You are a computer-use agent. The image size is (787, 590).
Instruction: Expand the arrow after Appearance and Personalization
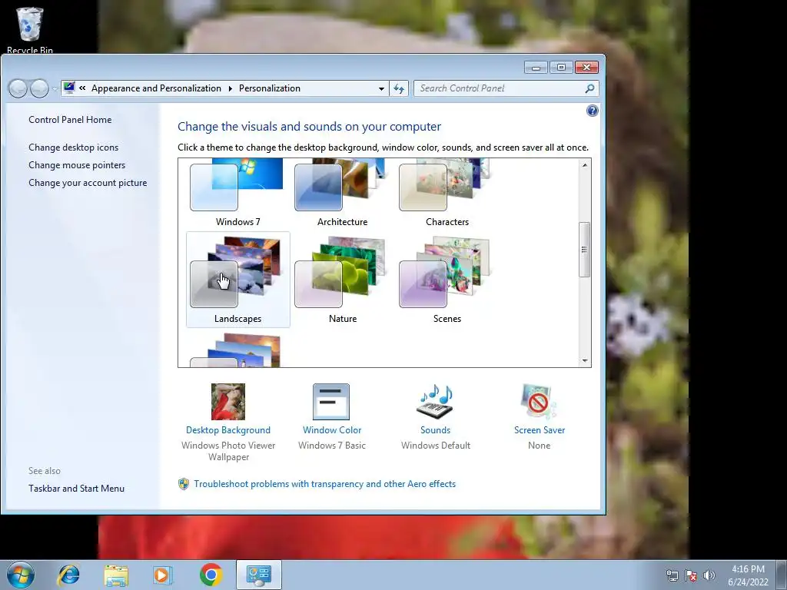(231, 88)
